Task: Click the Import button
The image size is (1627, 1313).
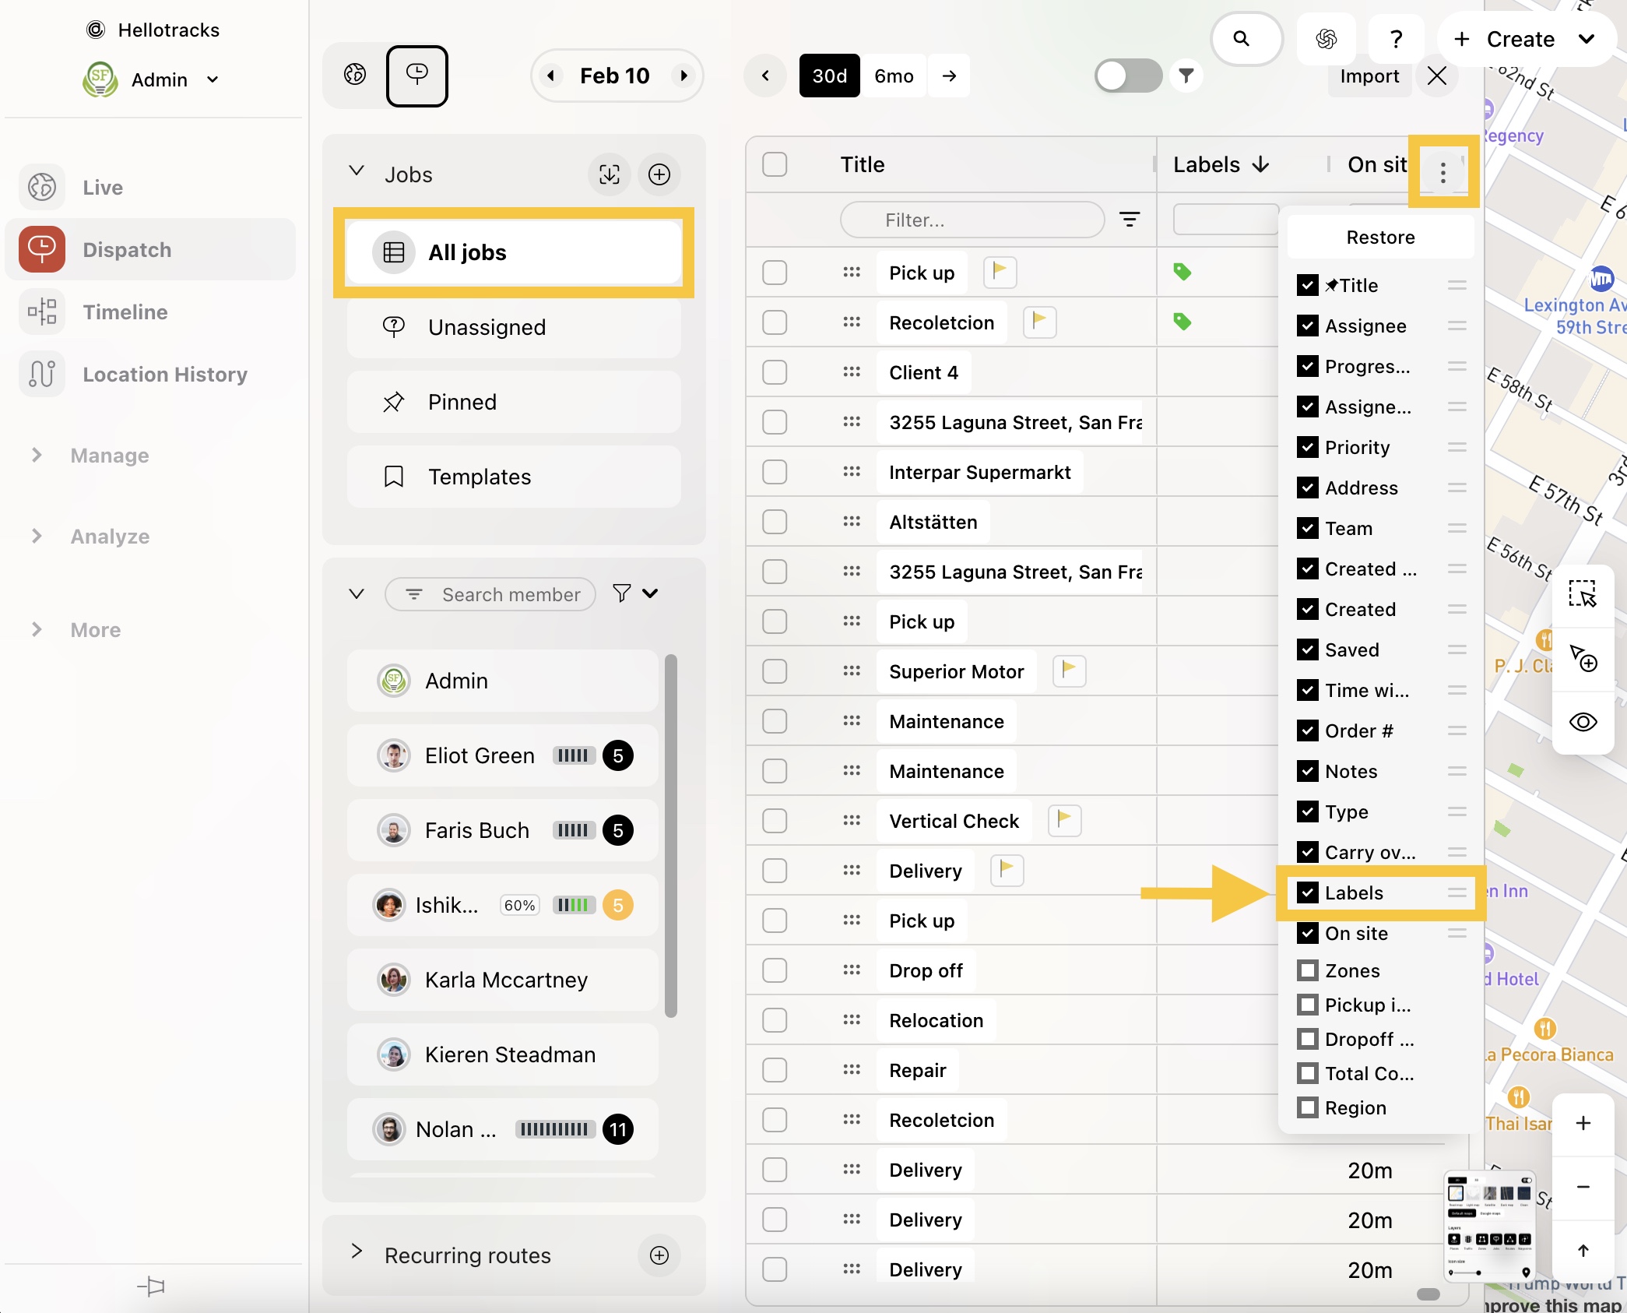Action: point(1369,76)
